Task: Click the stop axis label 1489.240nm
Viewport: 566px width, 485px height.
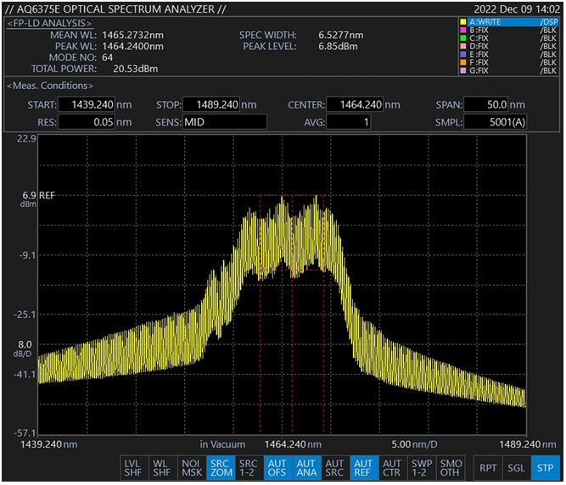Action: coord(527,444)
